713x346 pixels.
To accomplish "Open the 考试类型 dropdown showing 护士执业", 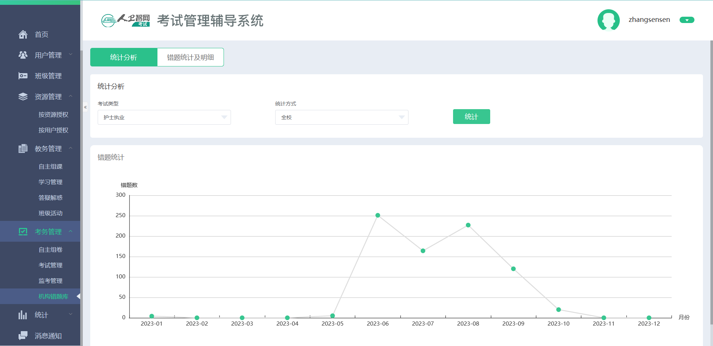I will coord(164,117).
